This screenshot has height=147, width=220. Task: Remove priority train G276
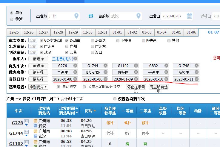click(x=75, y=66)
